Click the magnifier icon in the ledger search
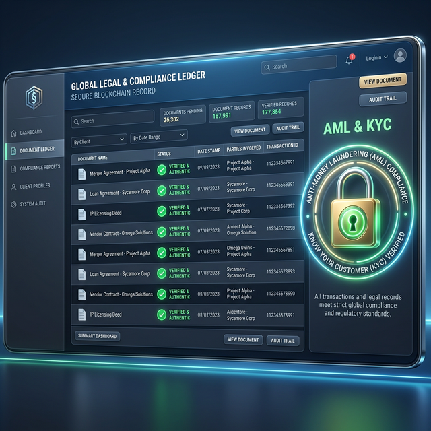This screenshot has height=431, width=431. tap(76, 122)
